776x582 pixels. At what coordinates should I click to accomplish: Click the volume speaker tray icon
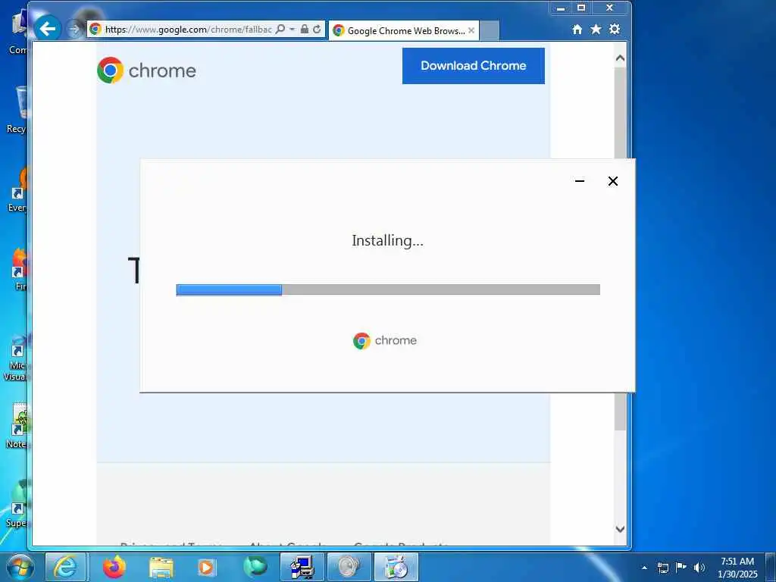coord(699,568)
